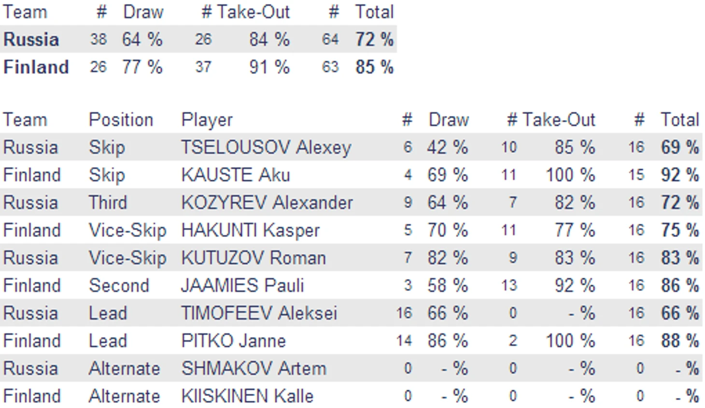Select player HAKUNTI Kasper
705x408 pixels.
point(251,230)
